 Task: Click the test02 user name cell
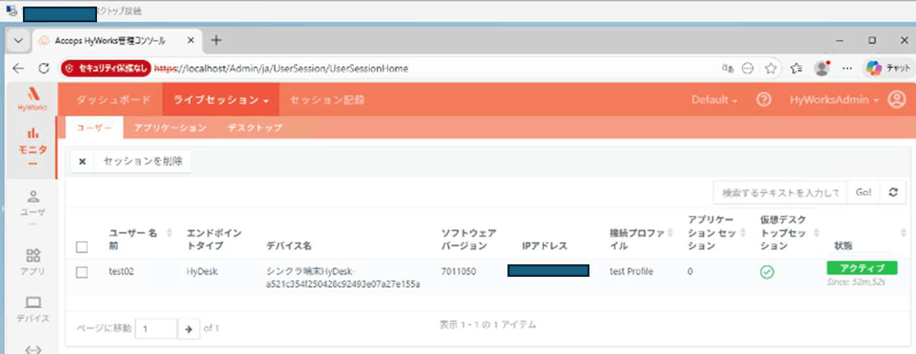[121, 272]
